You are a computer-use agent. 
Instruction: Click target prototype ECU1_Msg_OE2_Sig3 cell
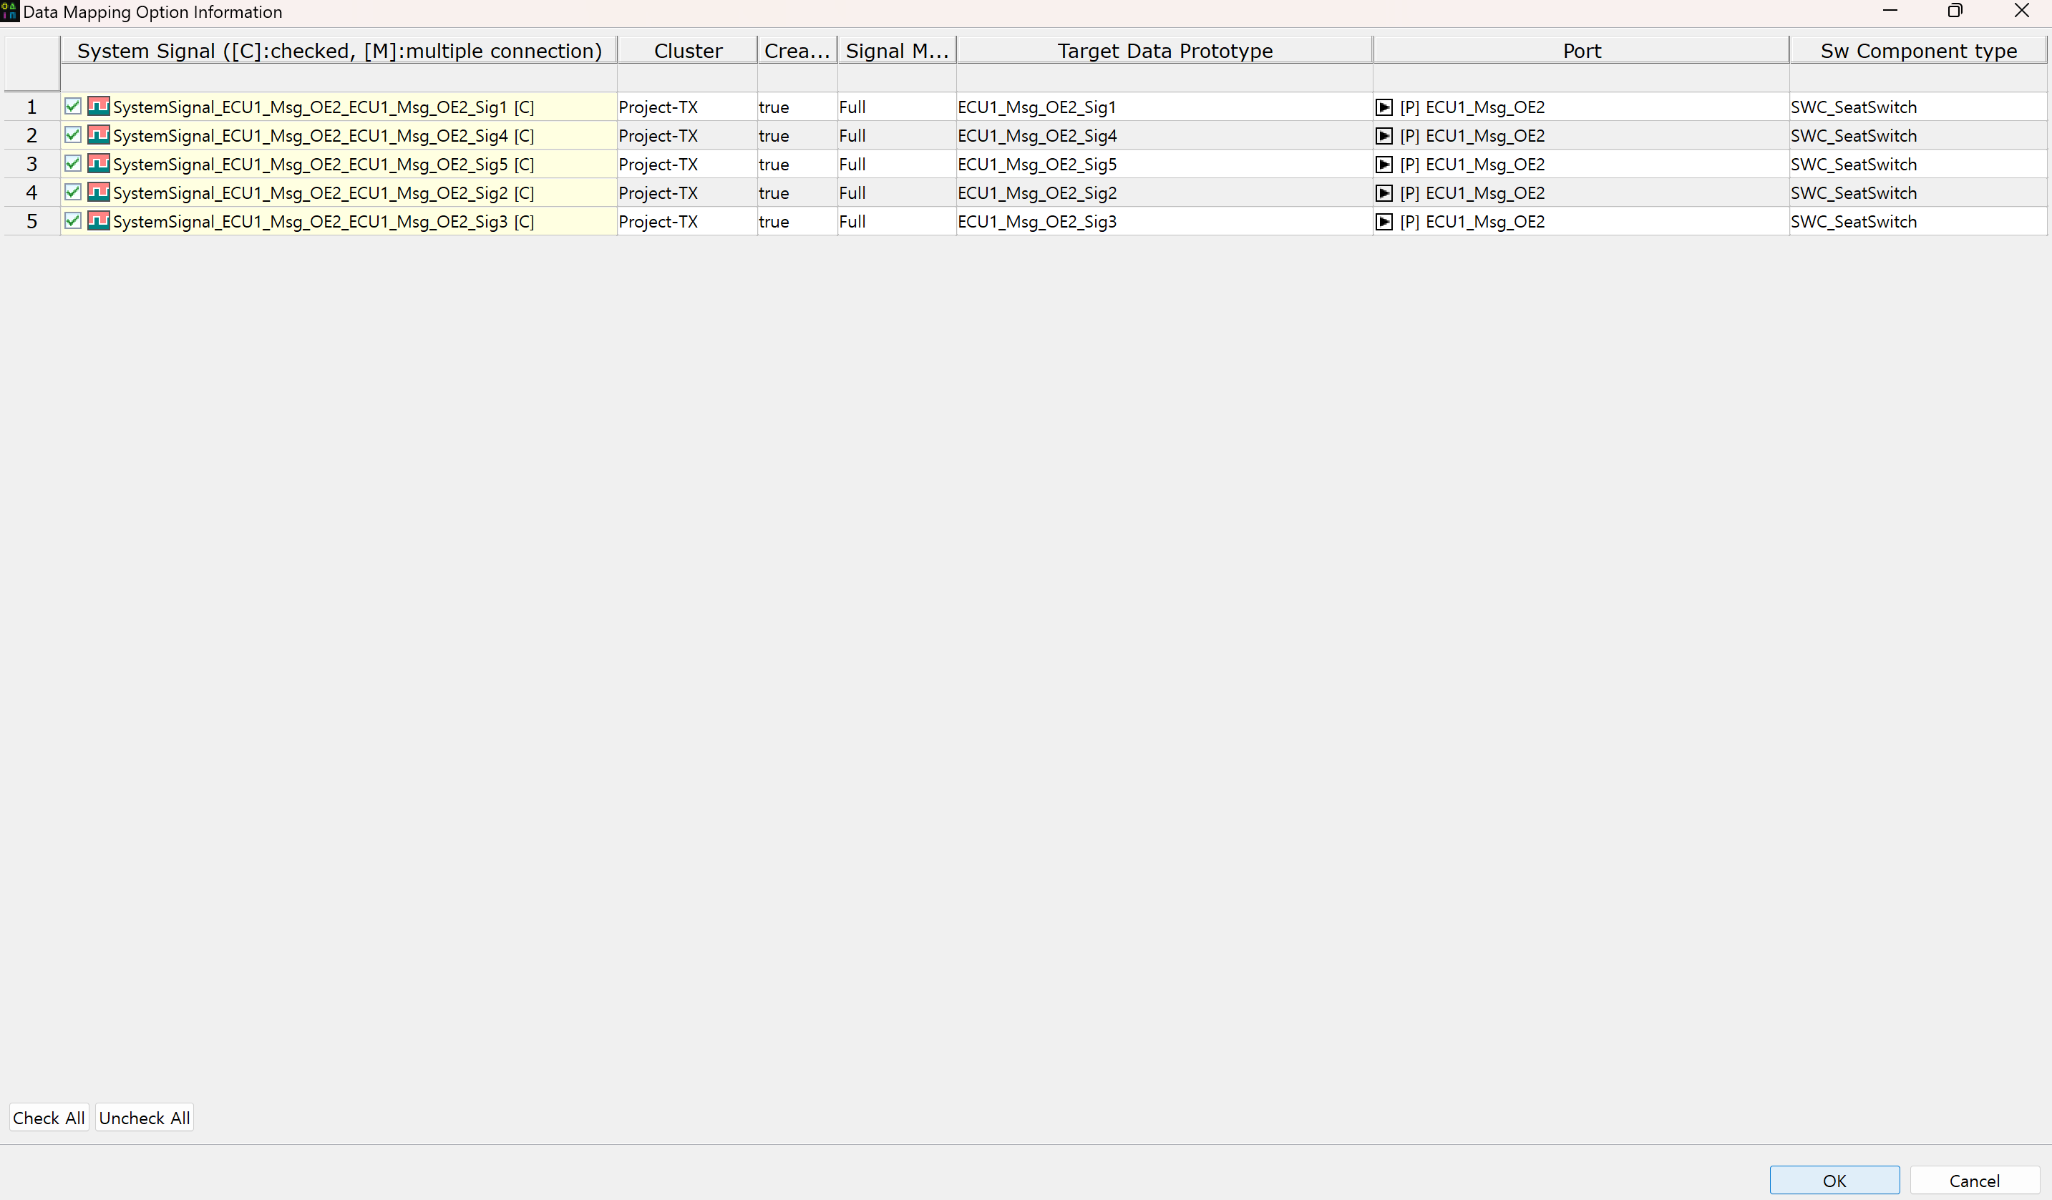pyautogui.click(x=1164, y=220)
